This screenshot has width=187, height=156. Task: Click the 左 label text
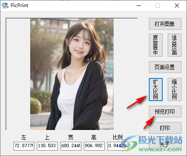click(24, 138)
